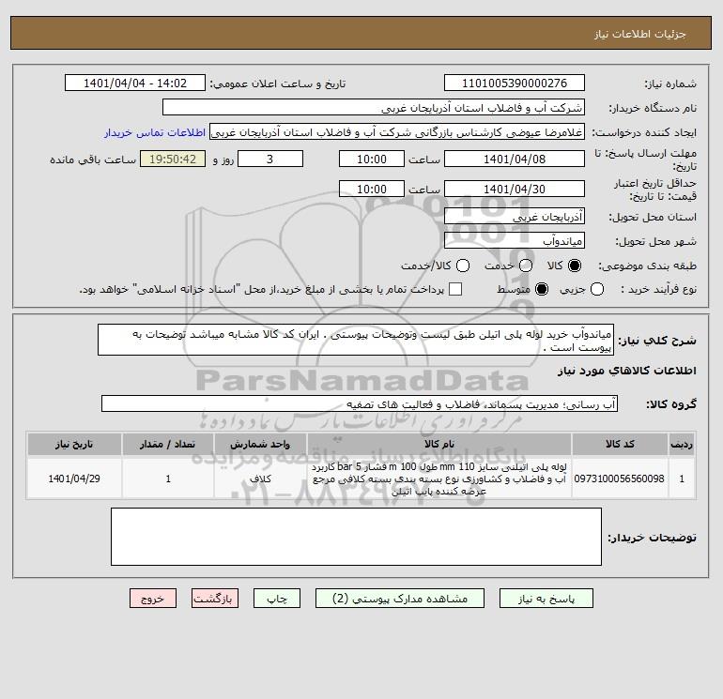Click product code 0973100056560098 cell
The image size is (723, 699).
pyautogui.click(x=620, y=479)
